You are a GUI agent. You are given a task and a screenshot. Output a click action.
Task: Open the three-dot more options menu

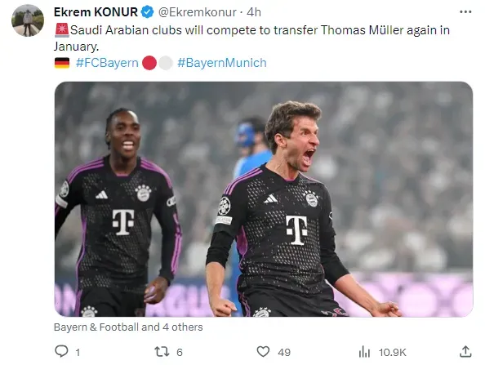click(x=465, y=12)
